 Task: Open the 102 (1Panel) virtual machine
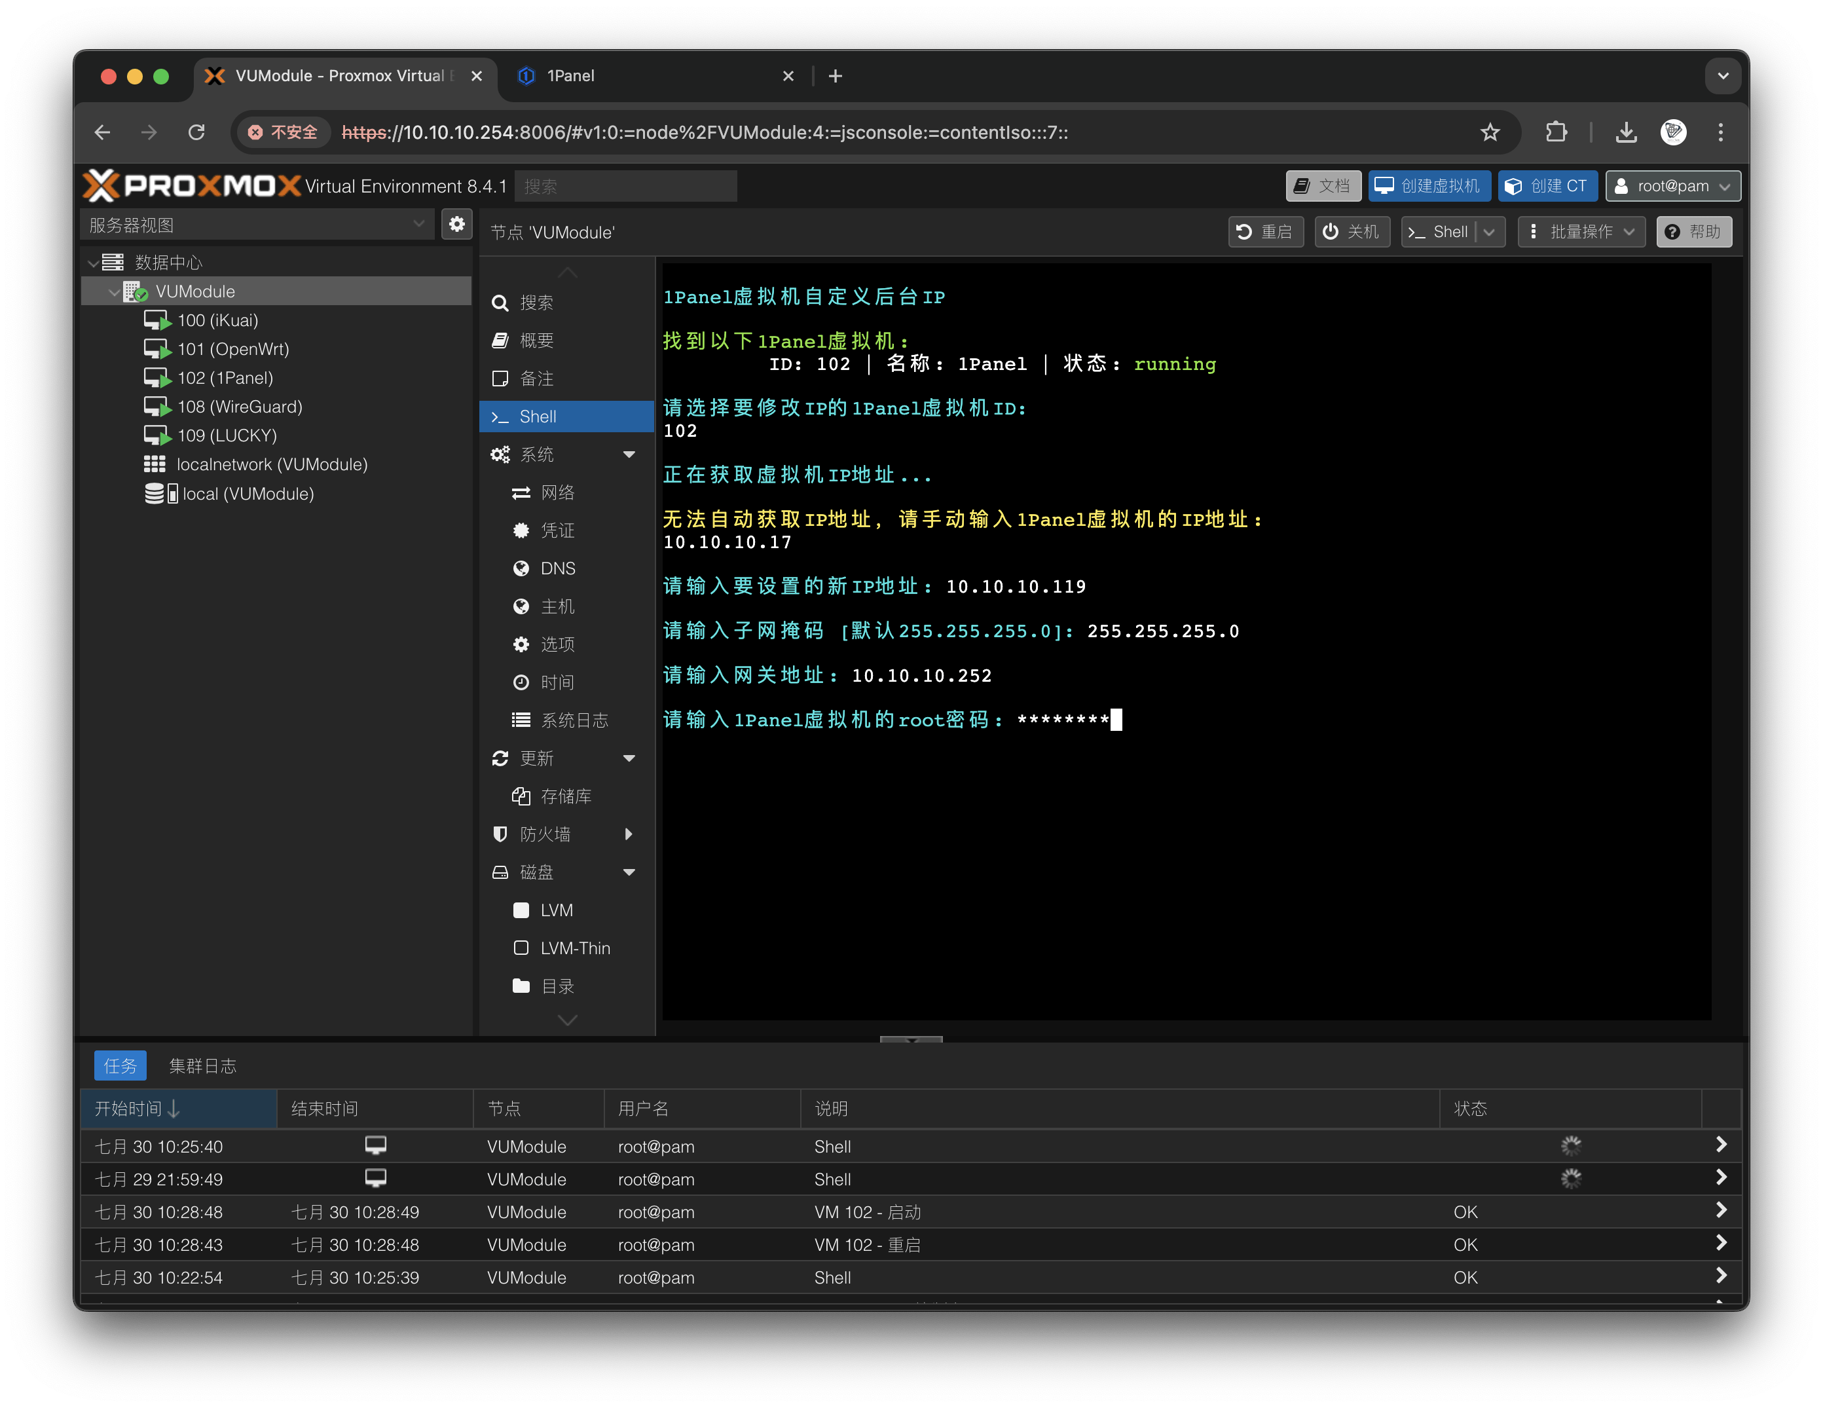click(225, 378)
